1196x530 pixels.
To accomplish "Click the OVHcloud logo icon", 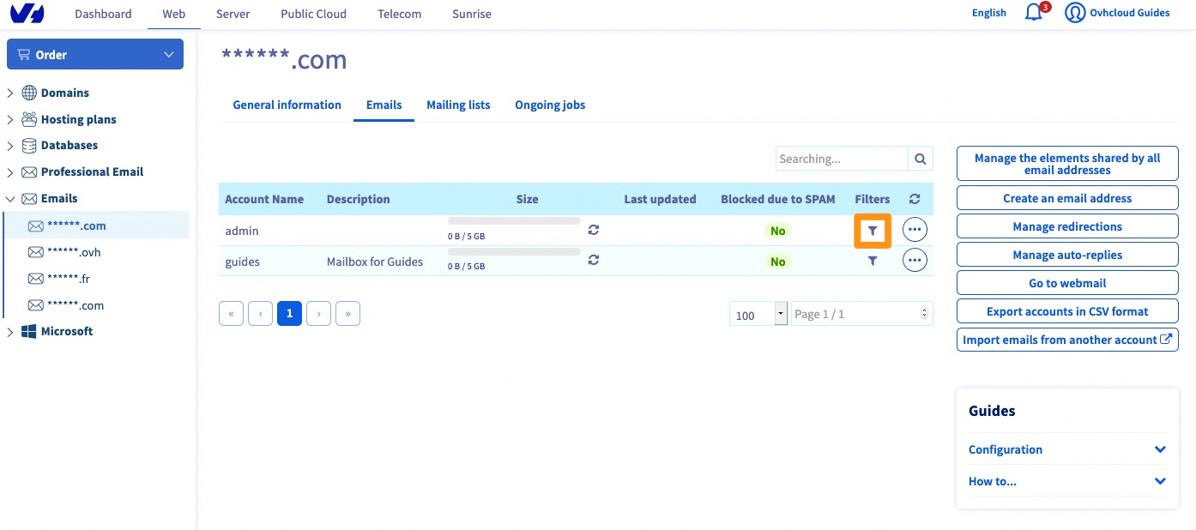I will (x=27, y=14).
